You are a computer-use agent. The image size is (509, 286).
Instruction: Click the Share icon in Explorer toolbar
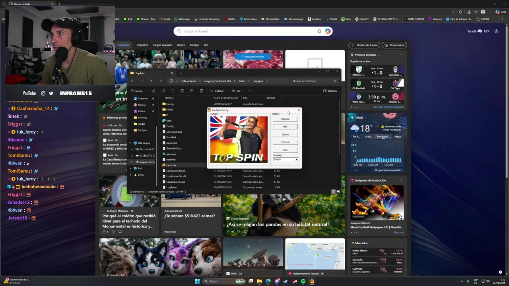point(192,91)
